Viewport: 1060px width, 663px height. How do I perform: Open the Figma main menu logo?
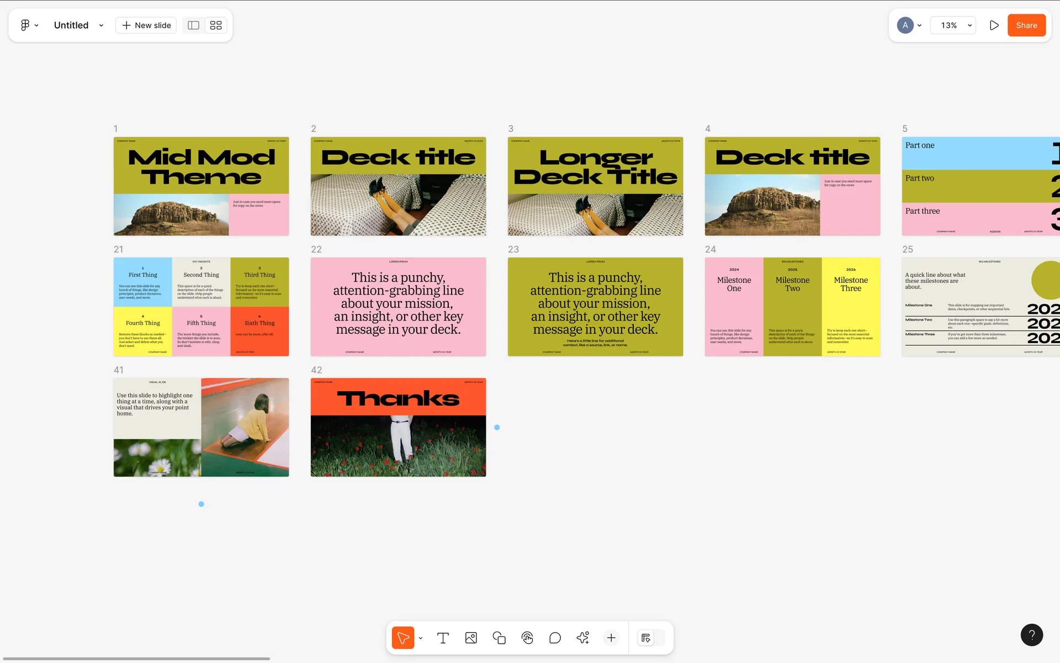25,25
